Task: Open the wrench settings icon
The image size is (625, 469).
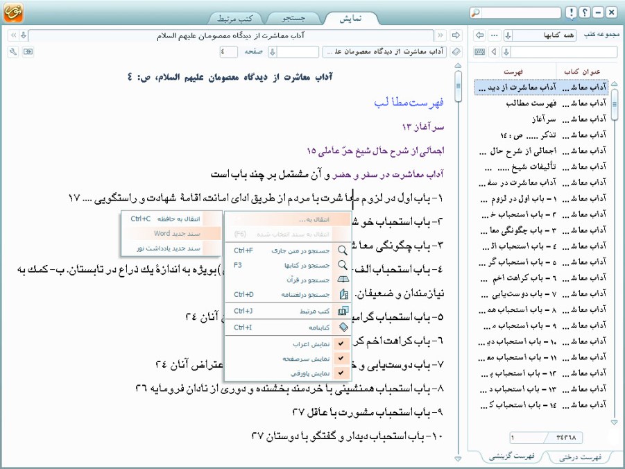Action: [x=13, y=52]
